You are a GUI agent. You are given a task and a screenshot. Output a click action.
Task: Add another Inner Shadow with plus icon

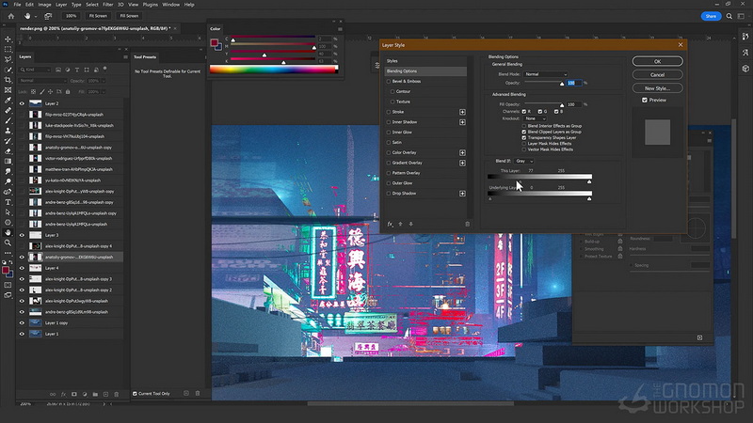pos(462,122)
